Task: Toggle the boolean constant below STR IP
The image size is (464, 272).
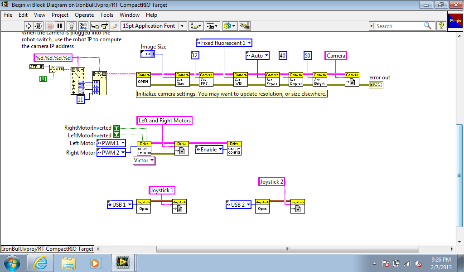Action: tap(43, 78)
